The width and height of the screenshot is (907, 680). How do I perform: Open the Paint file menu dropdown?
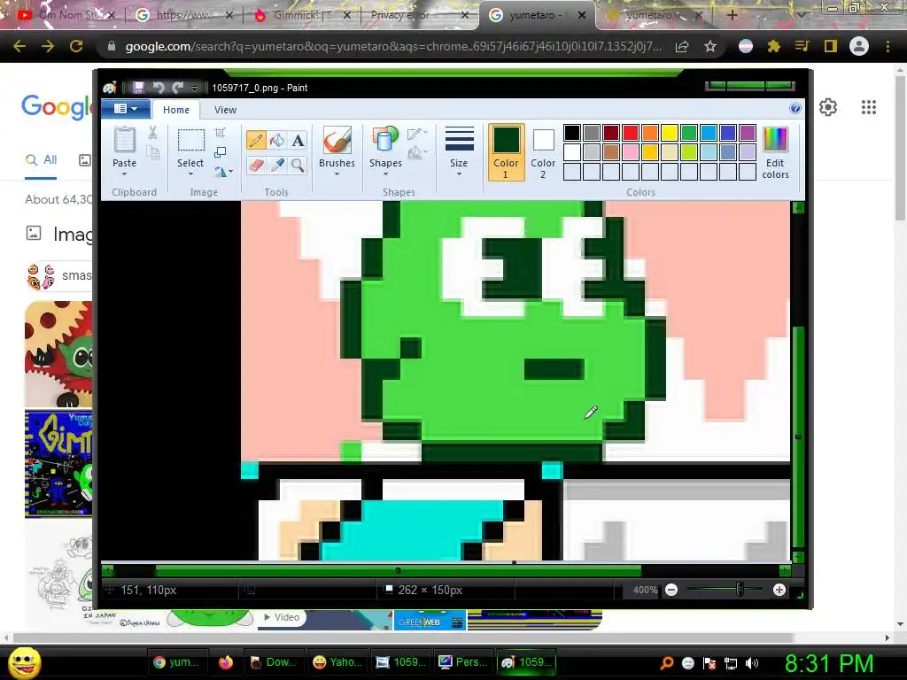pos(126,109)
